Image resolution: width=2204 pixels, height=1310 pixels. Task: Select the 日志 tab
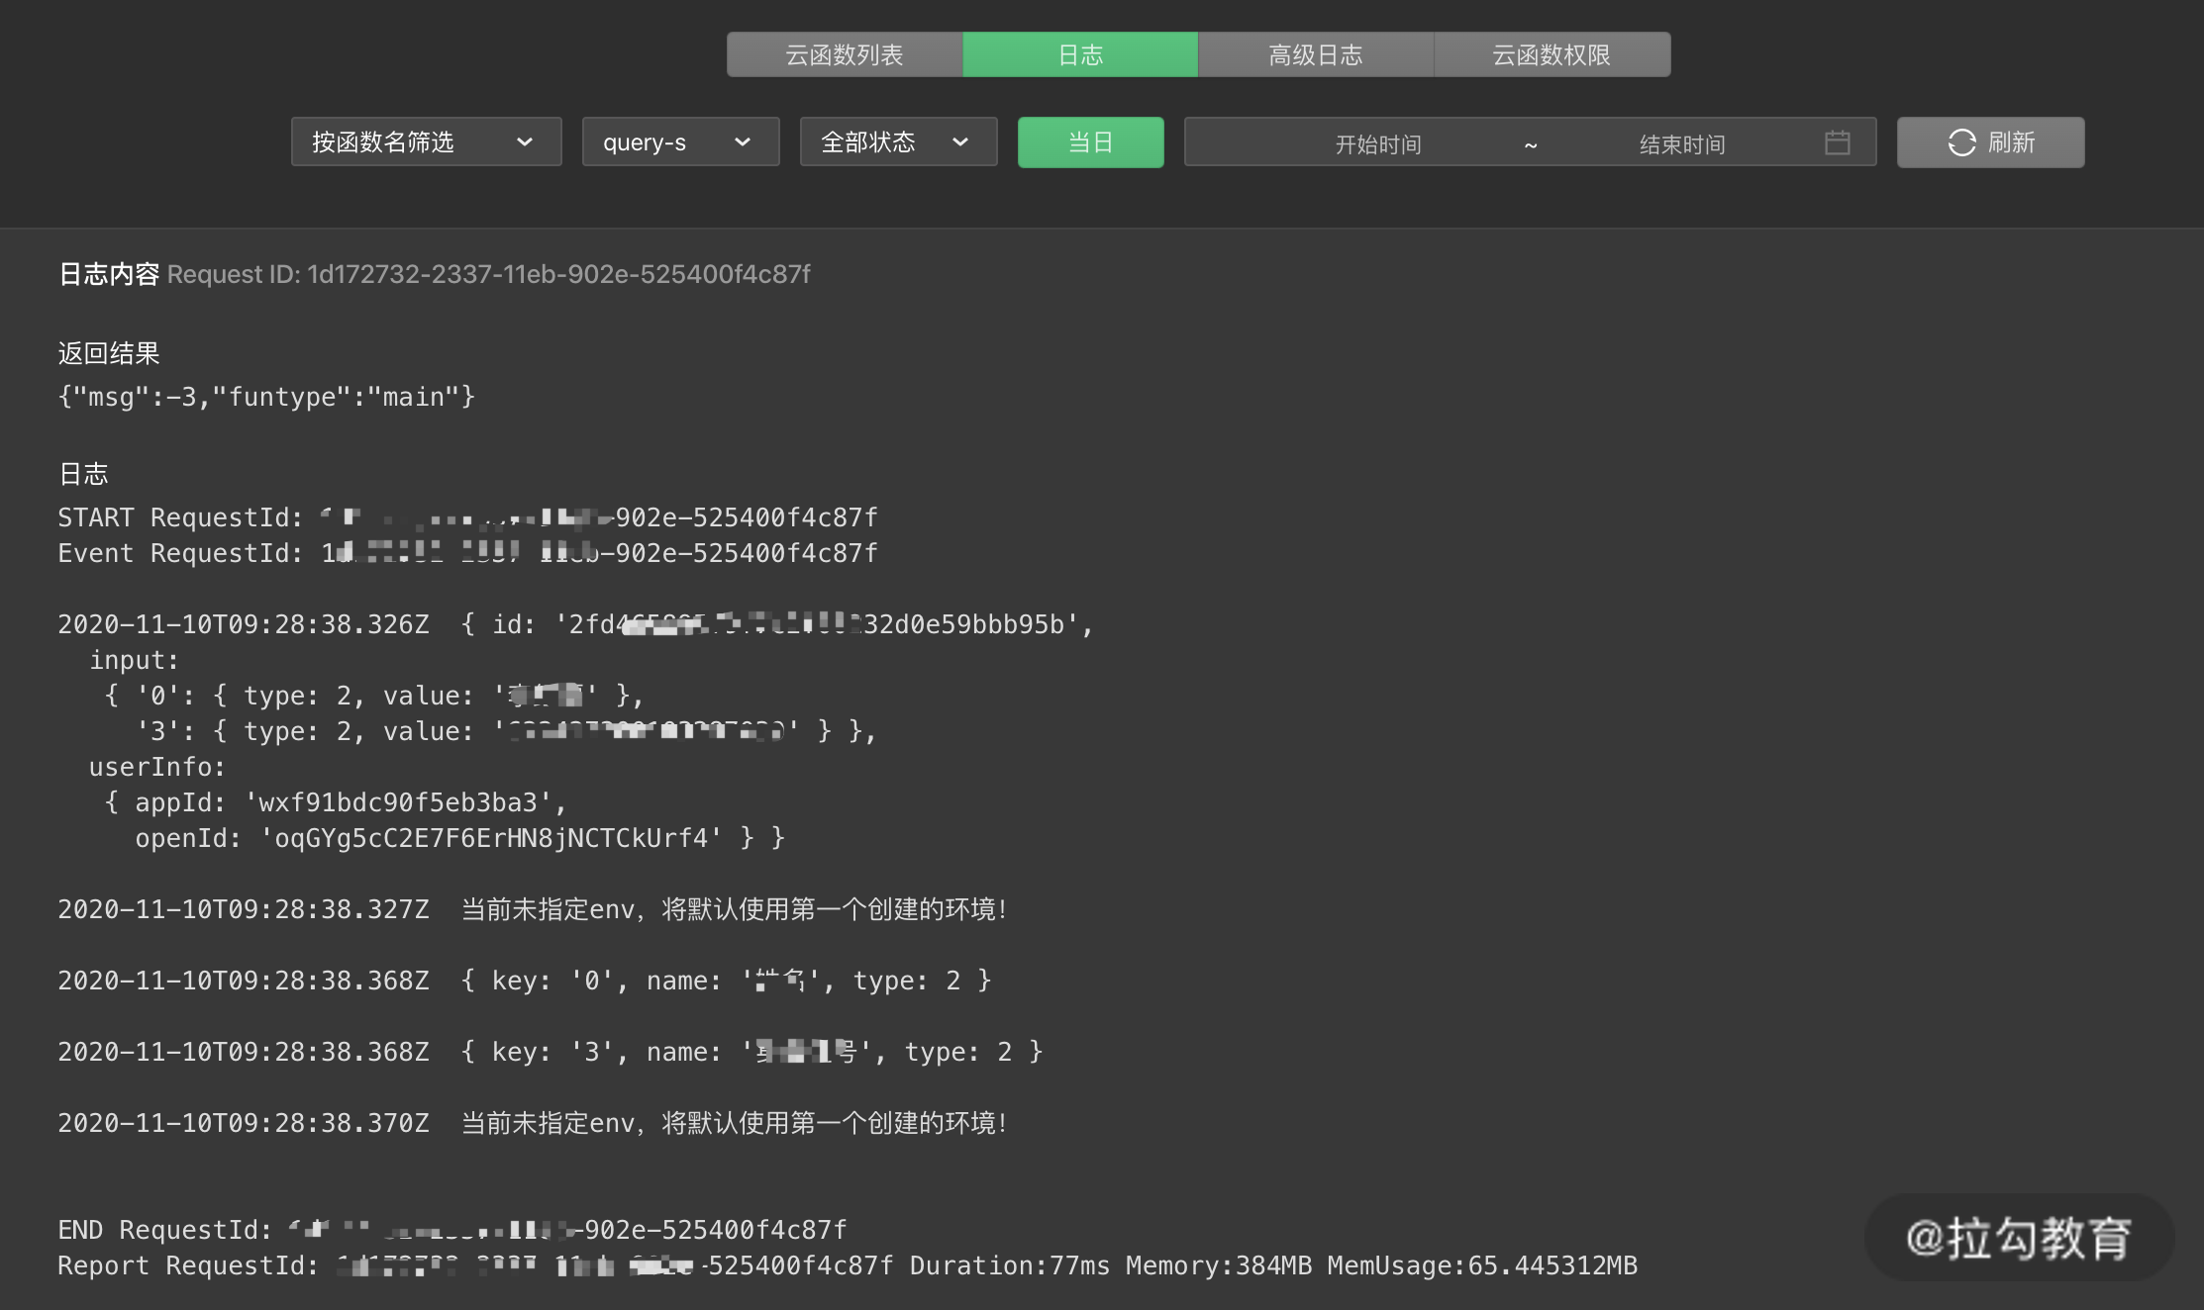pyautogui.click(x=1080, y=54)
